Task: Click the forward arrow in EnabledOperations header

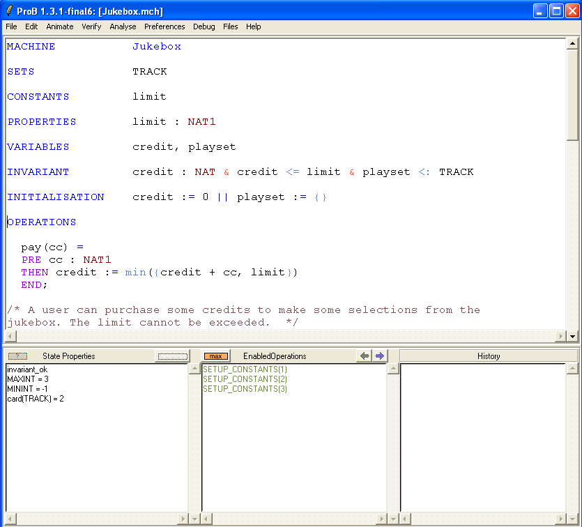Action: [x=379, y=356]
